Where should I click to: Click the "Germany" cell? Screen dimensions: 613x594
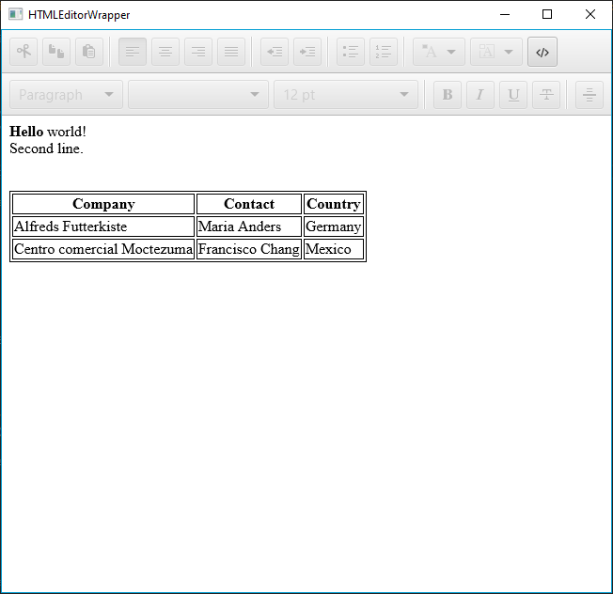pos(334,227)
